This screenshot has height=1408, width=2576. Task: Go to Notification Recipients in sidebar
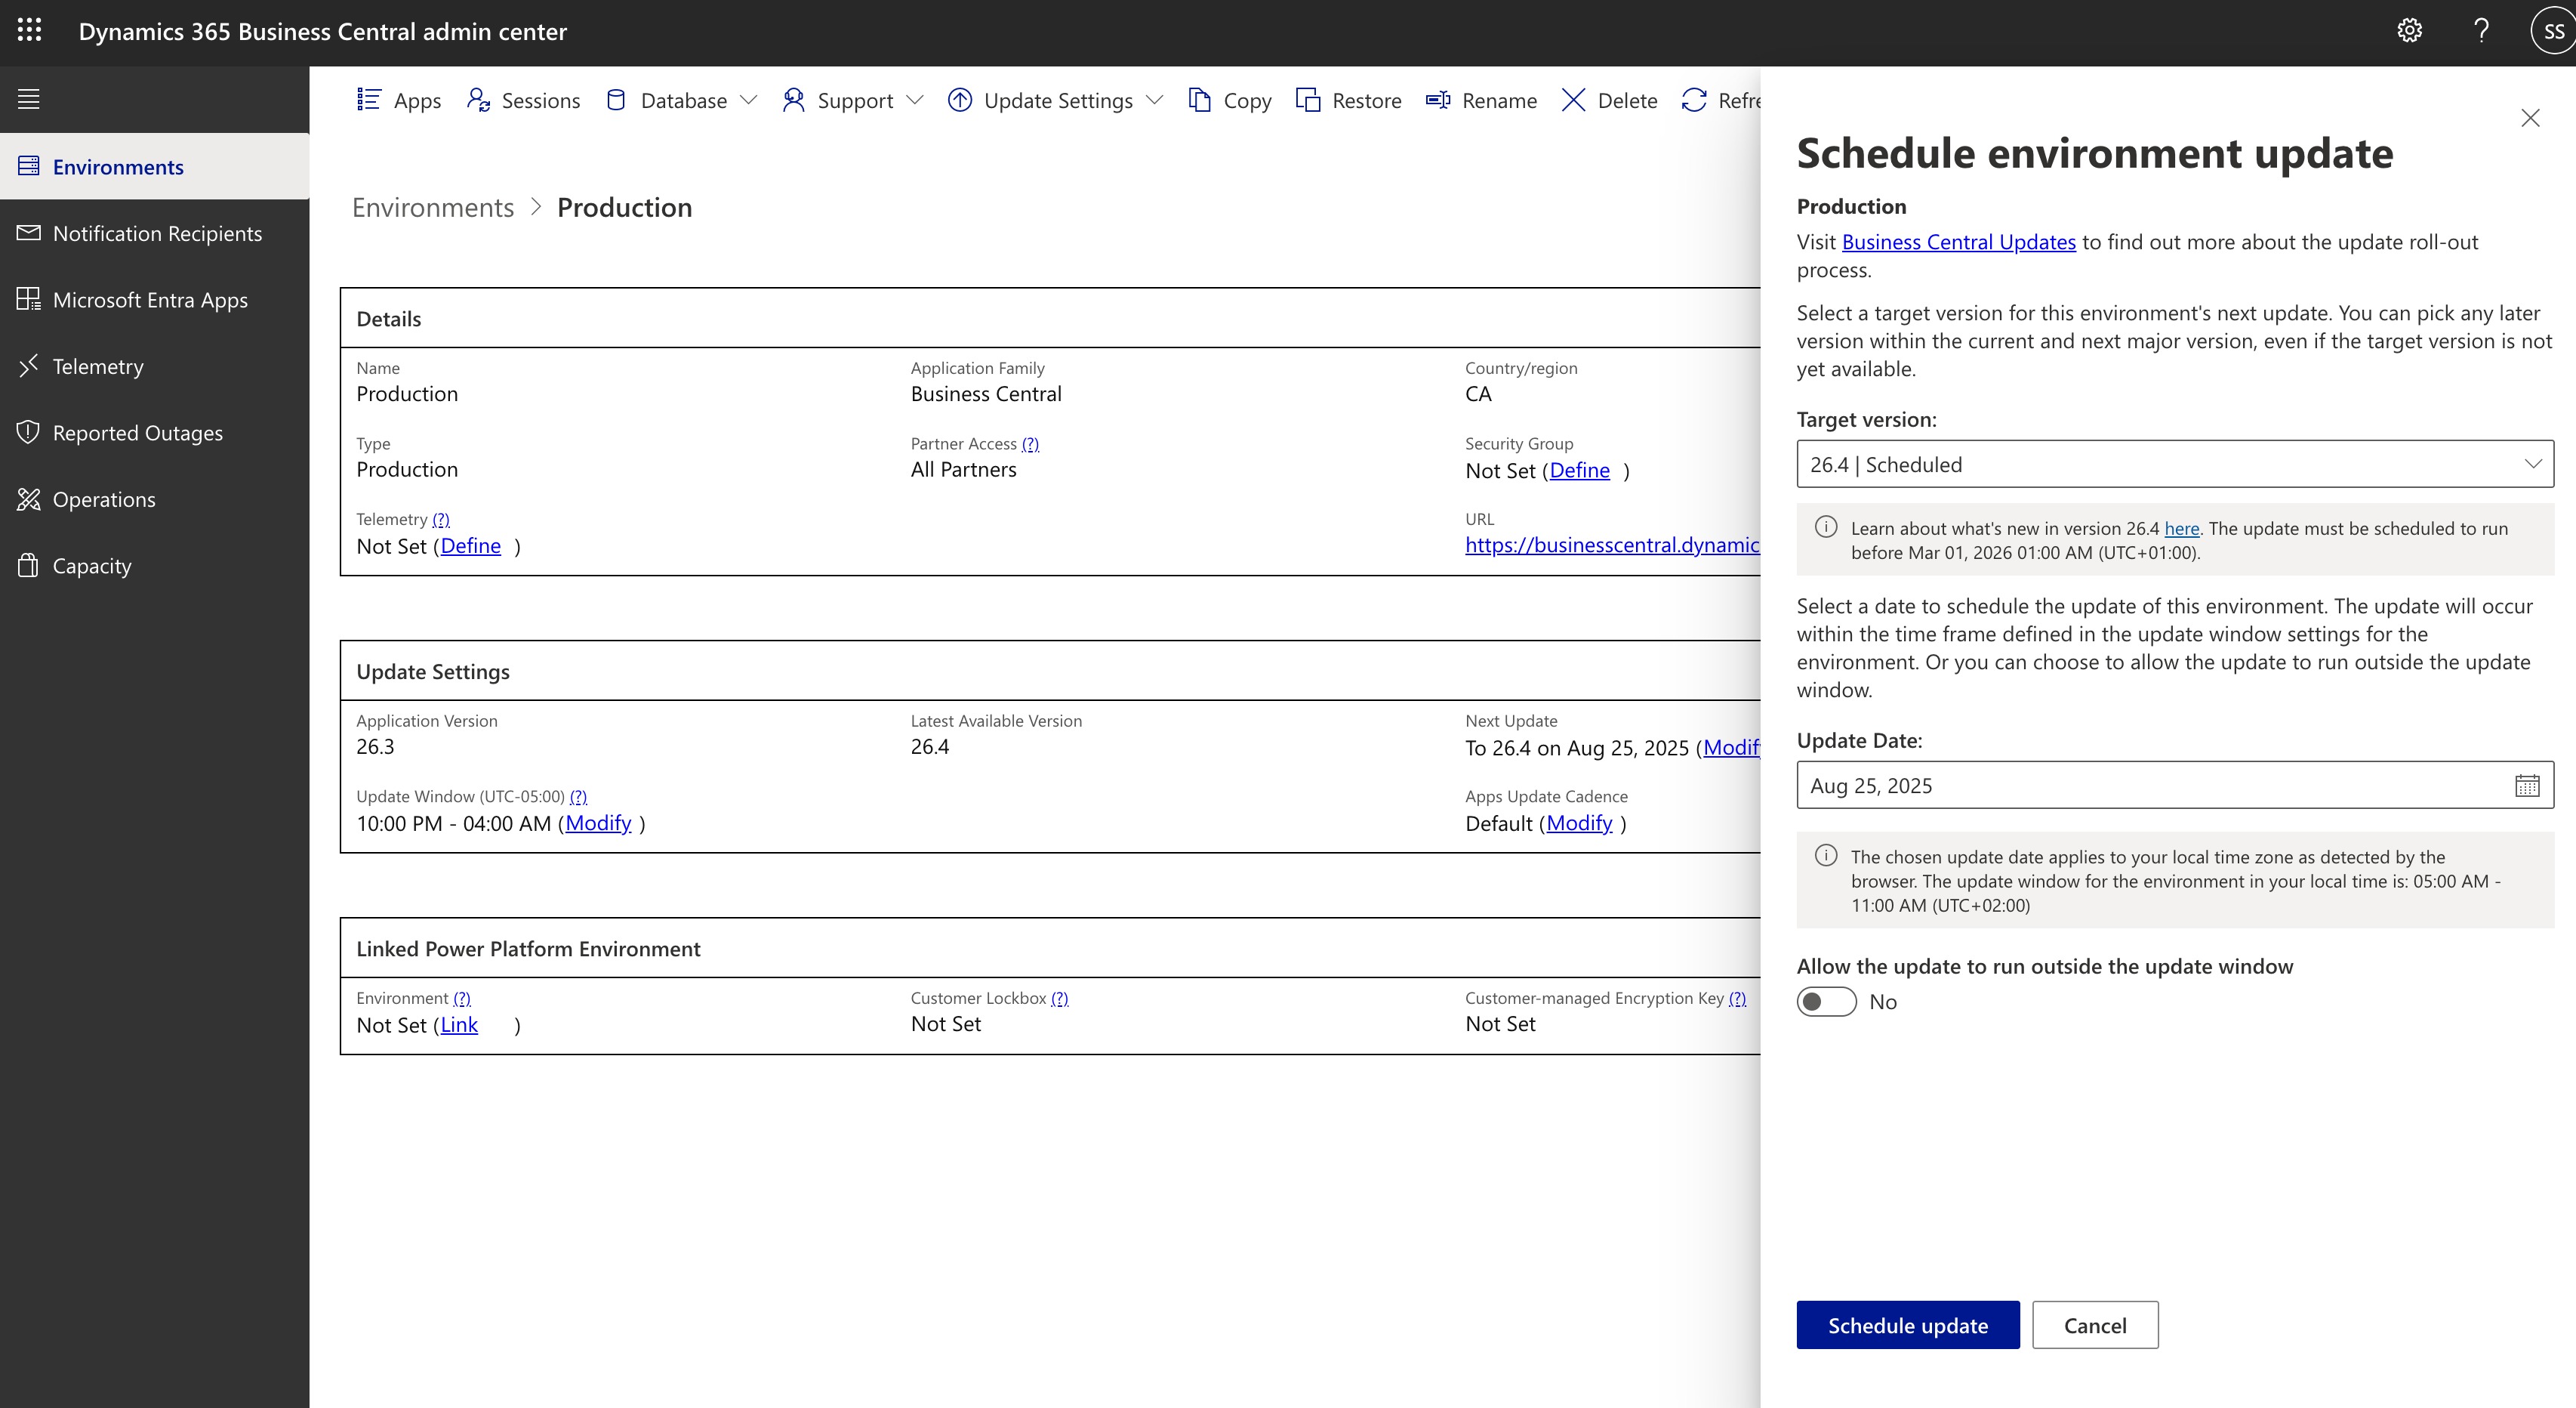click(157, 233)
